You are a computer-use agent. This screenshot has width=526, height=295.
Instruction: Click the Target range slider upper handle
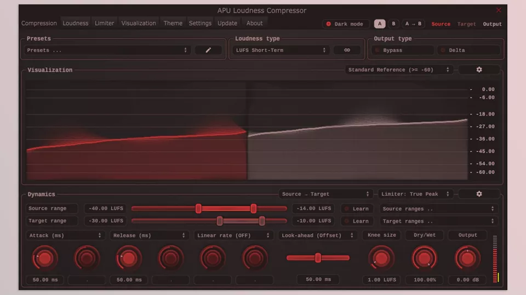point(262,221)
